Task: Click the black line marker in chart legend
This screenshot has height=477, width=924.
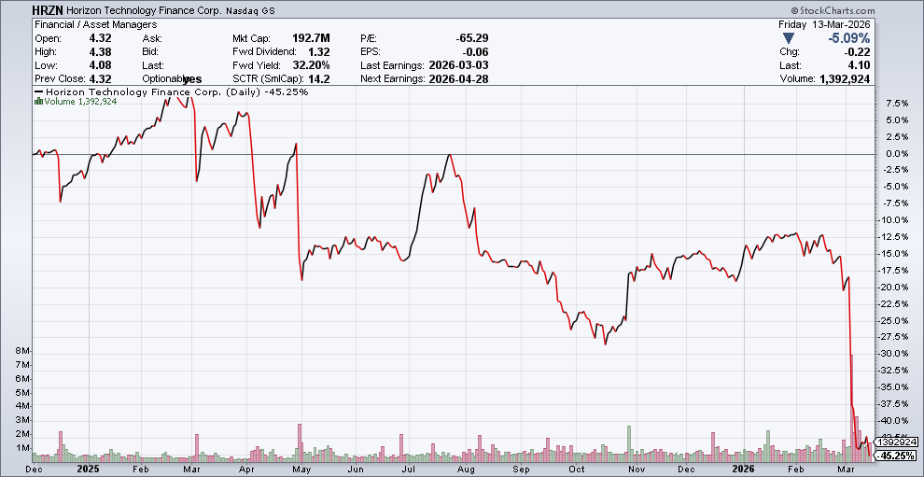Action: click(38, 91)
